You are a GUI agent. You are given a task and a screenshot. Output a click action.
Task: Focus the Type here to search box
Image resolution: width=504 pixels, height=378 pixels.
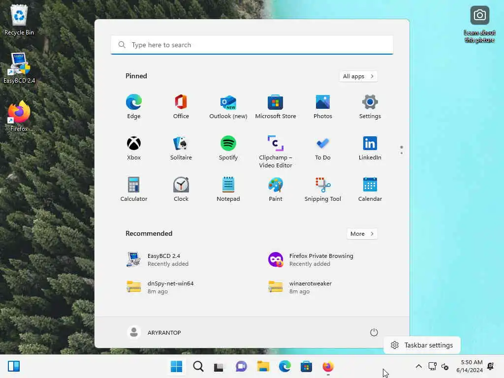pos(252,45)
